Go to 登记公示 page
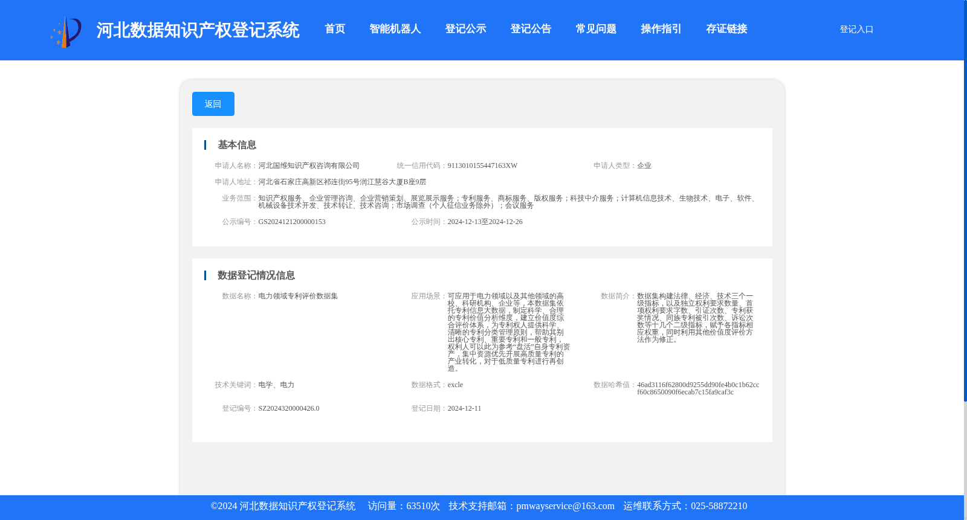 coord(465,29)
